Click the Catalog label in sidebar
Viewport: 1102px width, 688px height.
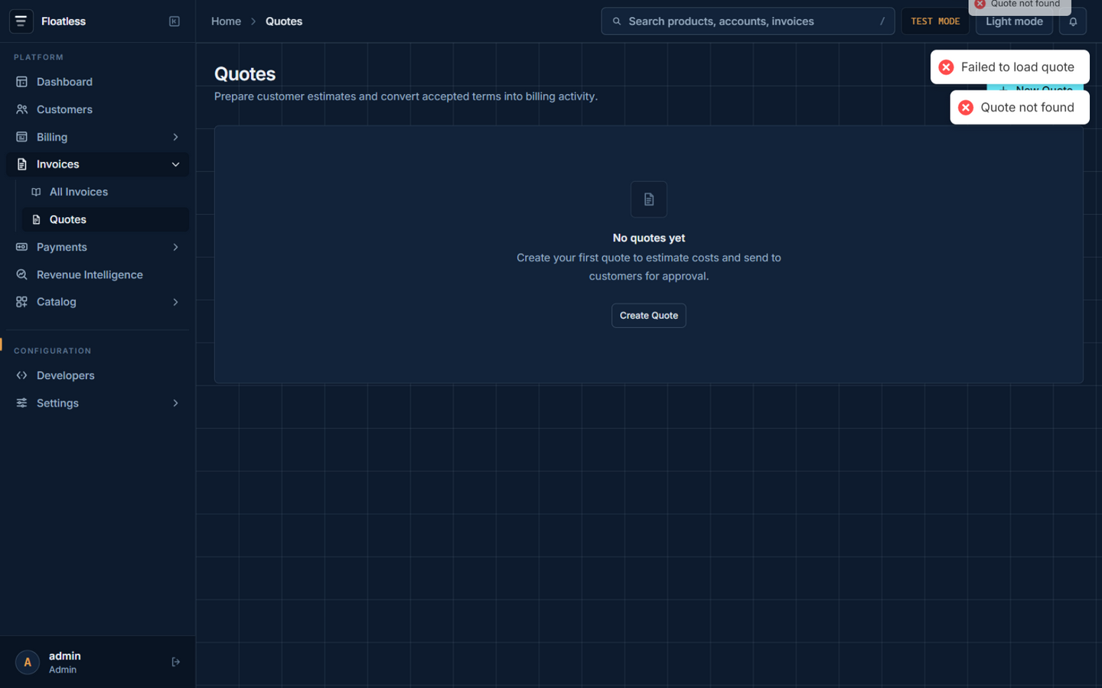(x=57, y=302)
